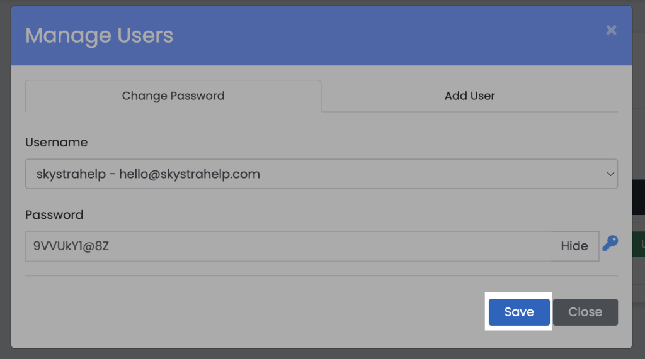
Task: Click the key icon to generate a password
Action: click(x=610, y=243)
